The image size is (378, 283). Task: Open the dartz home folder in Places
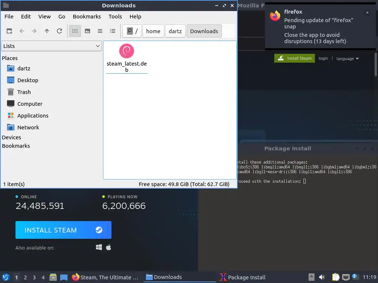24,69
